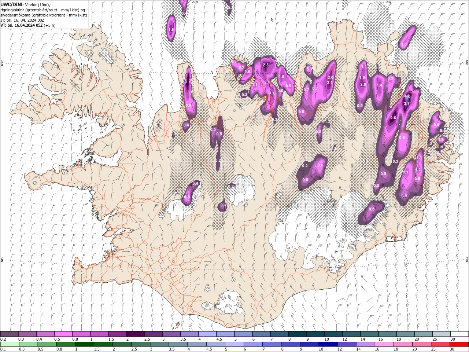469x352 pixels.
Task: Click the 2.1 precipitation value on map
Action: pyautogui.click(x=329, y=83)
